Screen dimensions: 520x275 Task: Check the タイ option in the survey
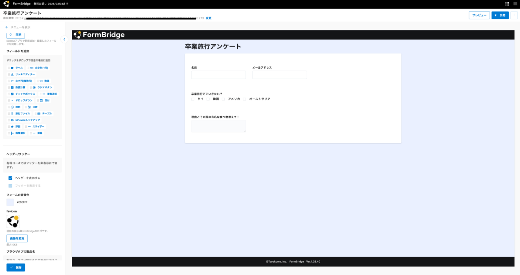[x=193, y=99]
